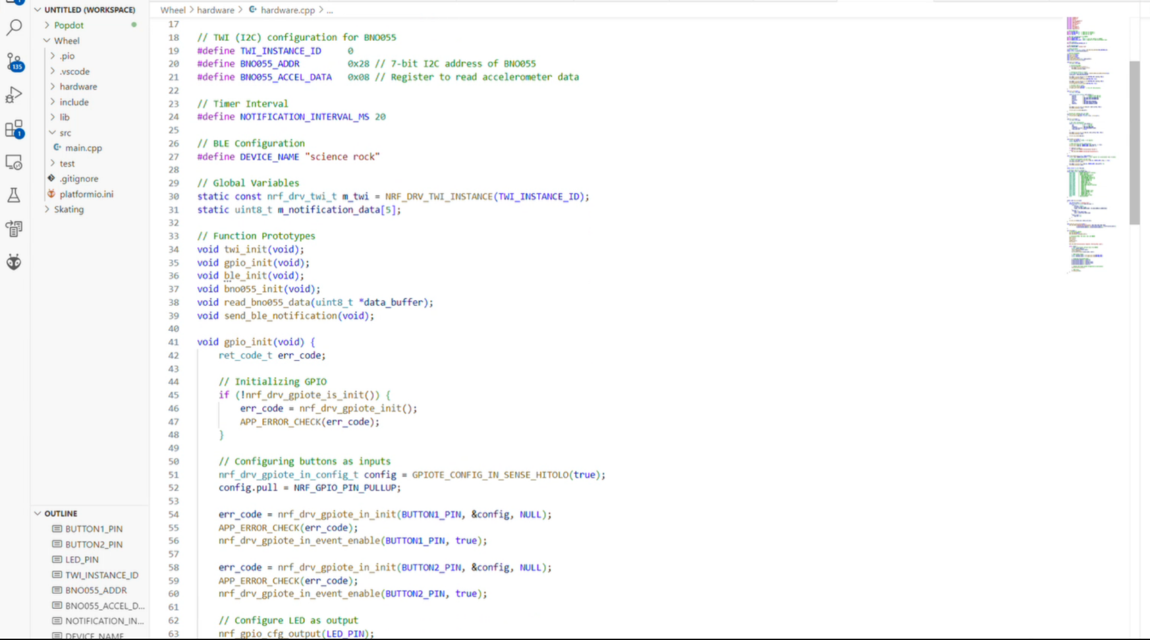1150x640 pixels.
Task: Collapse the UNTITLED (WORKSPACE) section
Action: coord(38,10)
